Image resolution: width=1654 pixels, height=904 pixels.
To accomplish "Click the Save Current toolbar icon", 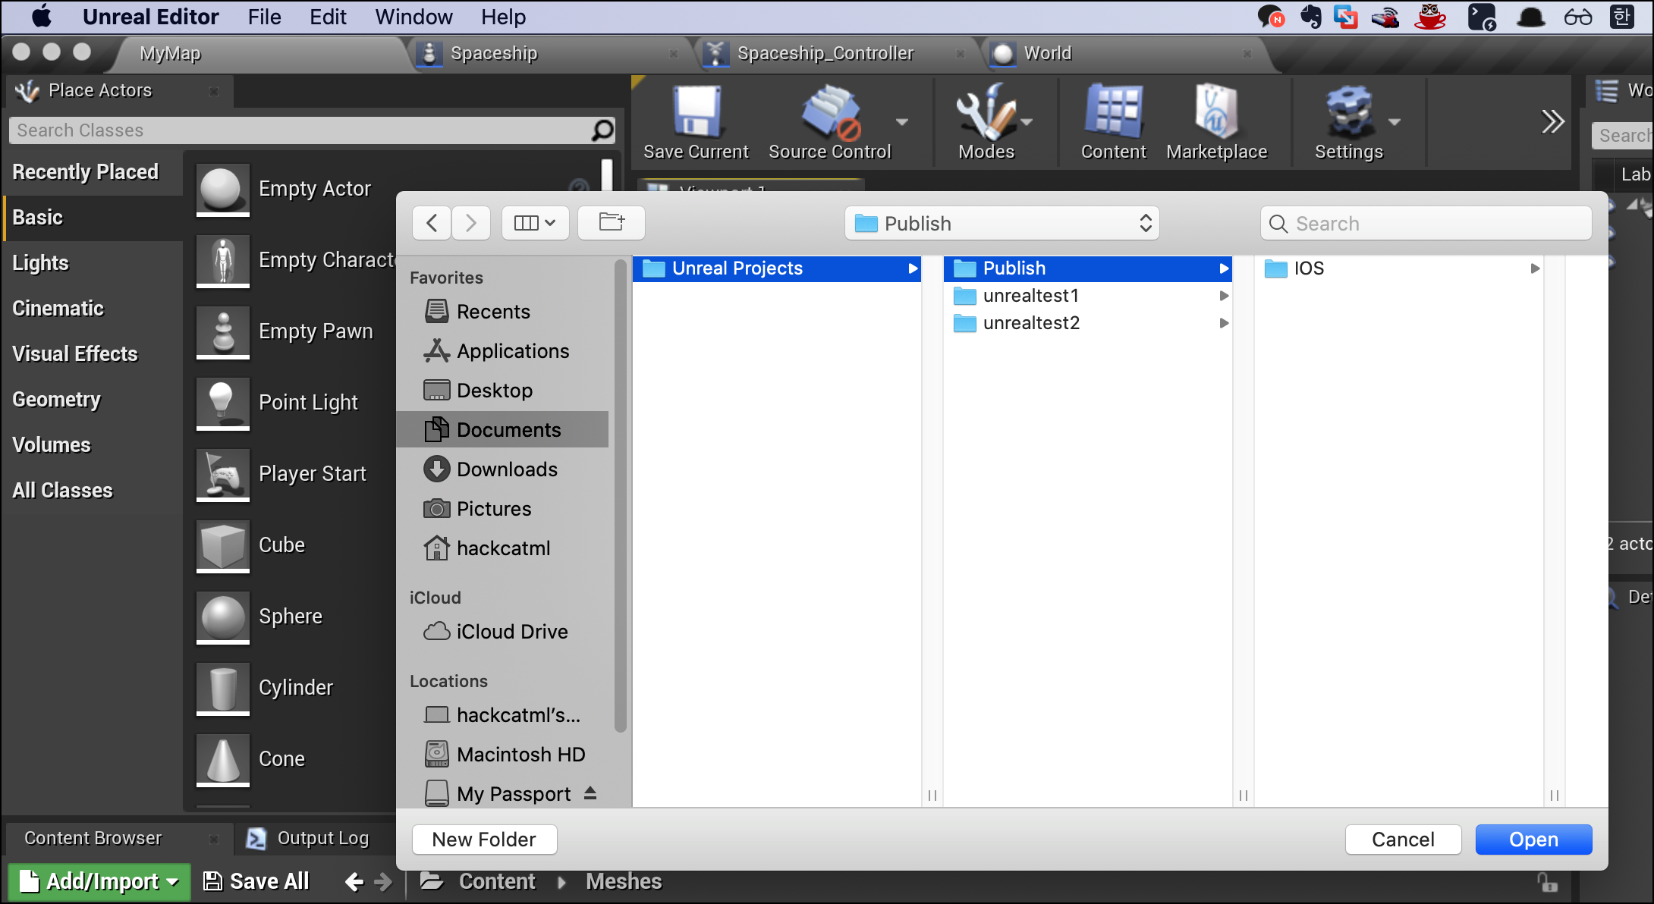I will [696, 114].
